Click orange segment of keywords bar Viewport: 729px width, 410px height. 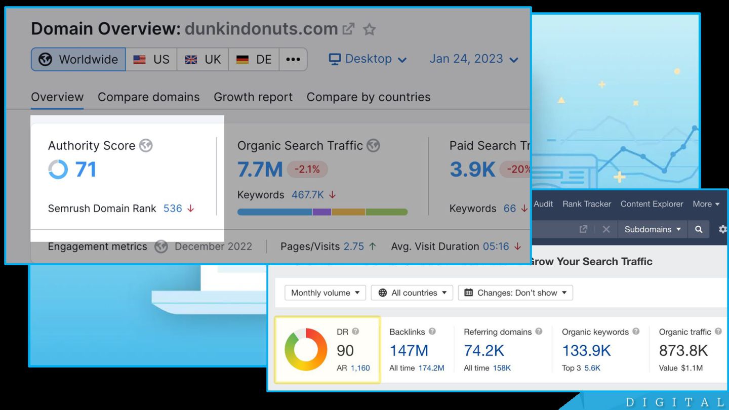pos(348,212)
